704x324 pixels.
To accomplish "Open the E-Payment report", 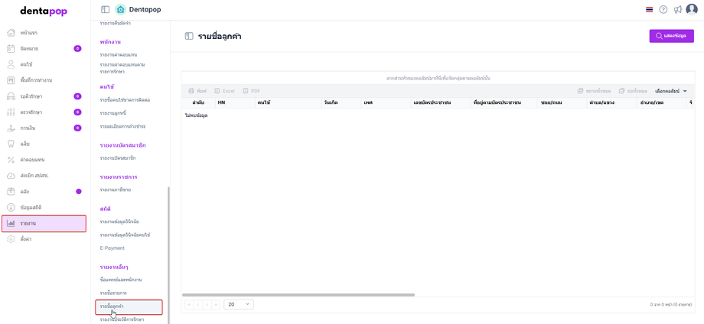I will coord(112,248).
